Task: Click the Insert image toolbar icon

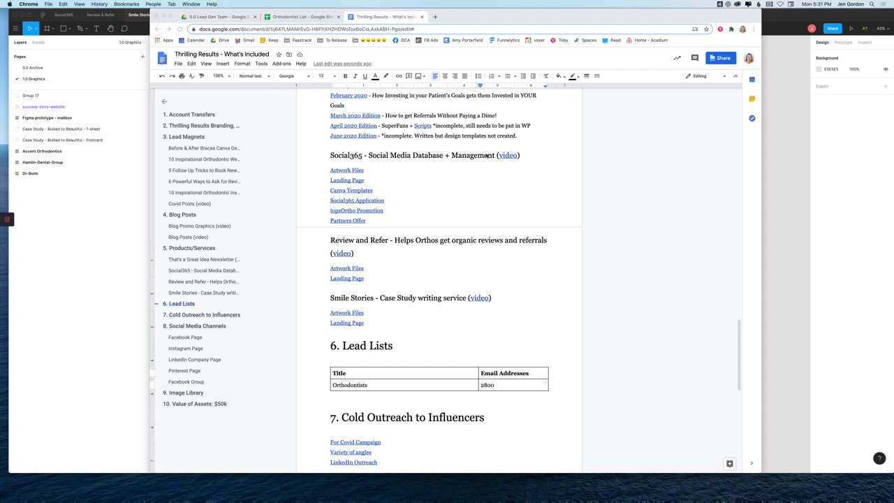Action: (x=418, y=76)
